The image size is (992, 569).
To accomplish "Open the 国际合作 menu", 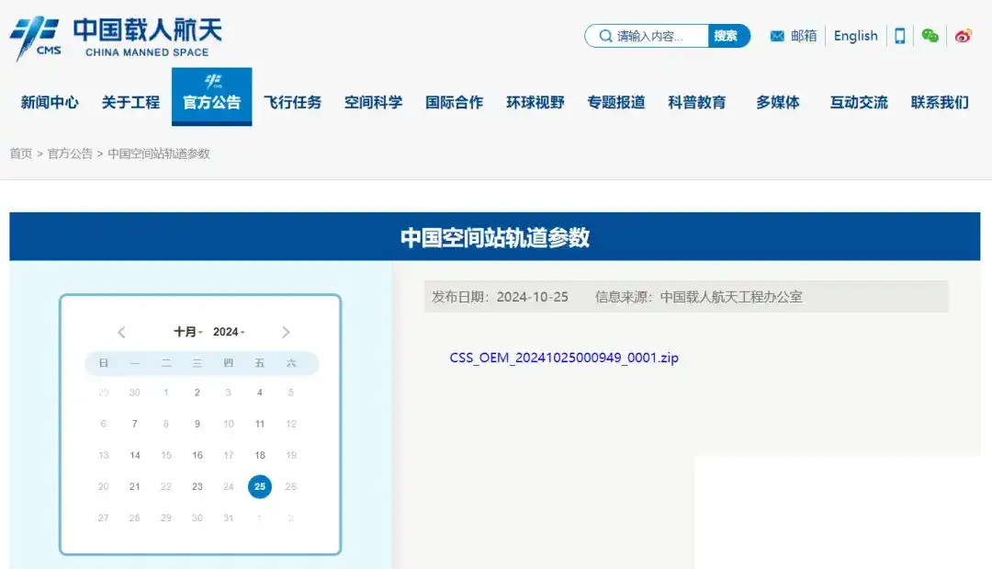I will point(455,103).
